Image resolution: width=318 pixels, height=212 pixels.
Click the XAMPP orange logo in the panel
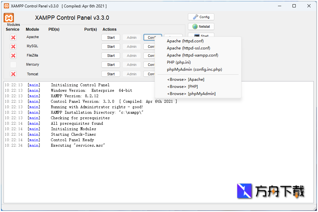click(9, 18)
